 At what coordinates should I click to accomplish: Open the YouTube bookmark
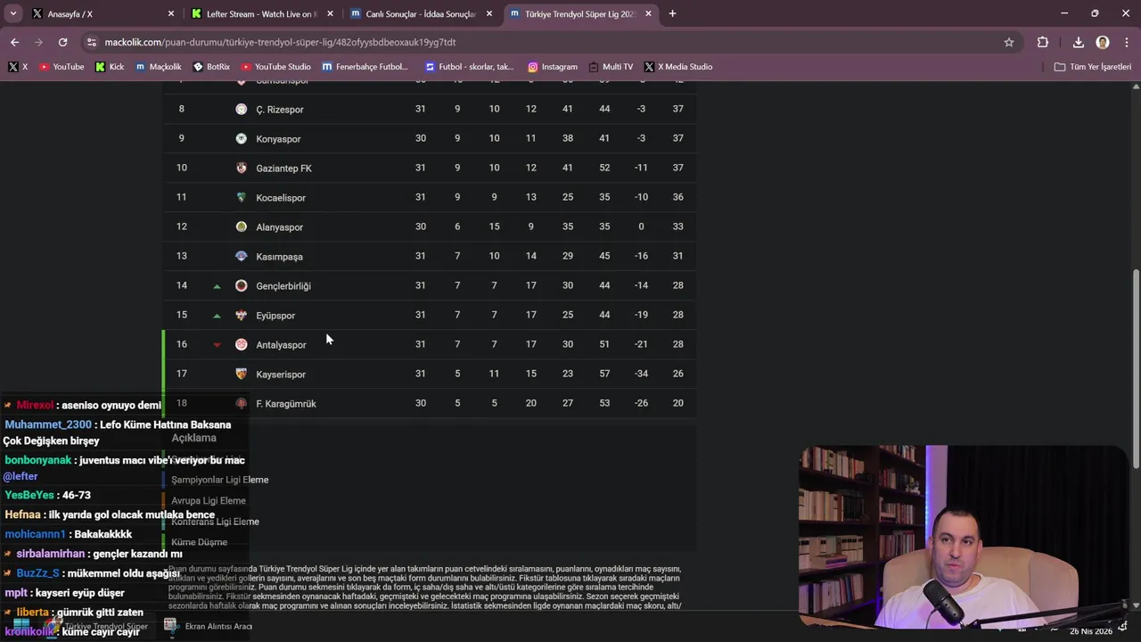[62, 67]
